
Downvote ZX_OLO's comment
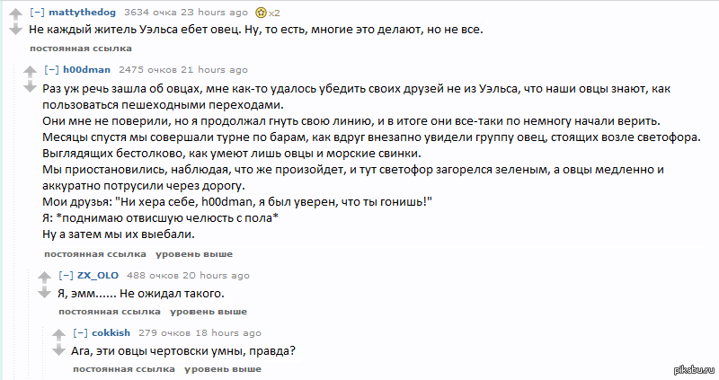point(43,294)
